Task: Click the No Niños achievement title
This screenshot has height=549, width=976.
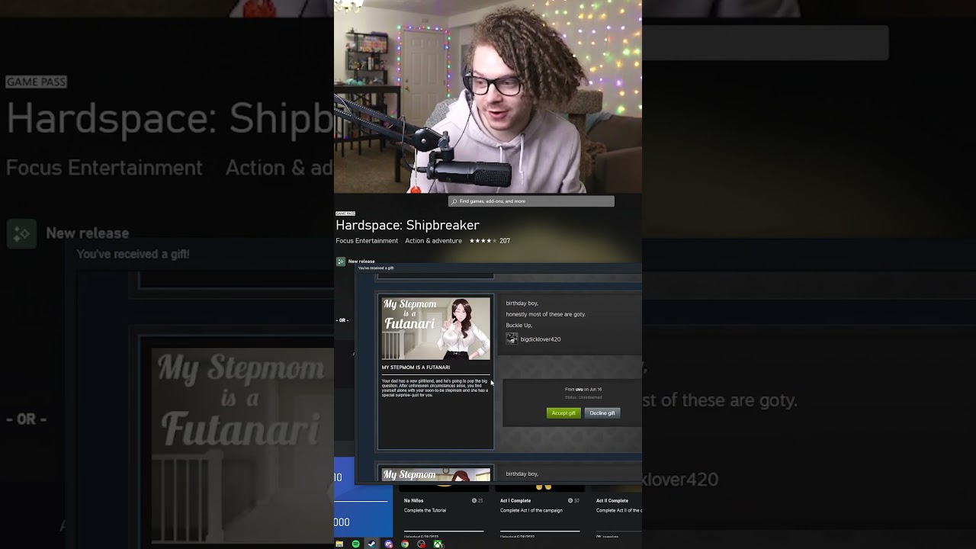Action: coord(414,501)
